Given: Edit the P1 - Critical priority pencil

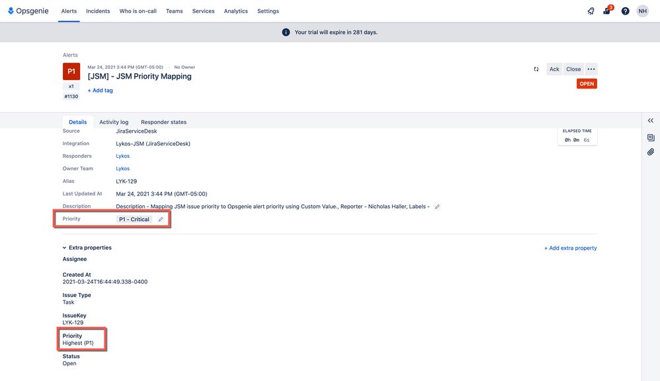Looking at the screenshot, I should [x=161, y=219].
